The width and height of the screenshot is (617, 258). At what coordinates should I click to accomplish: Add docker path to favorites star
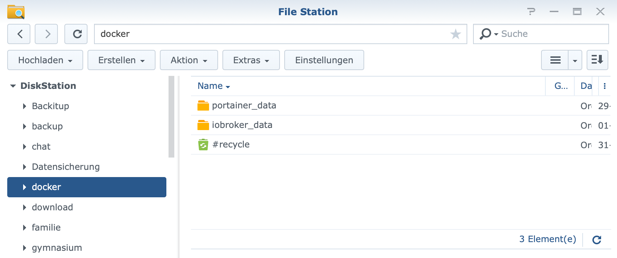tap(455, 34)
